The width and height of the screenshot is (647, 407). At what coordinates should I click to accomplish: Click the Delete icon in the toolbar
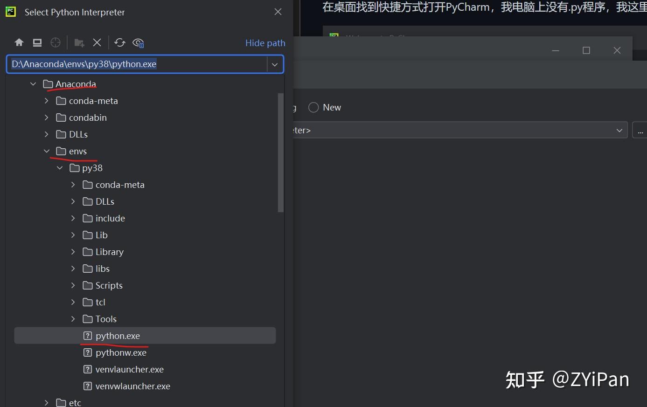tap(97, 42)
